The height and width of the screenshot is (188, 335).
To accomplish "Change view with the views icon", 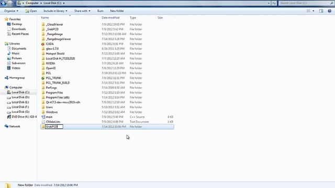I will tap(308, 11).
